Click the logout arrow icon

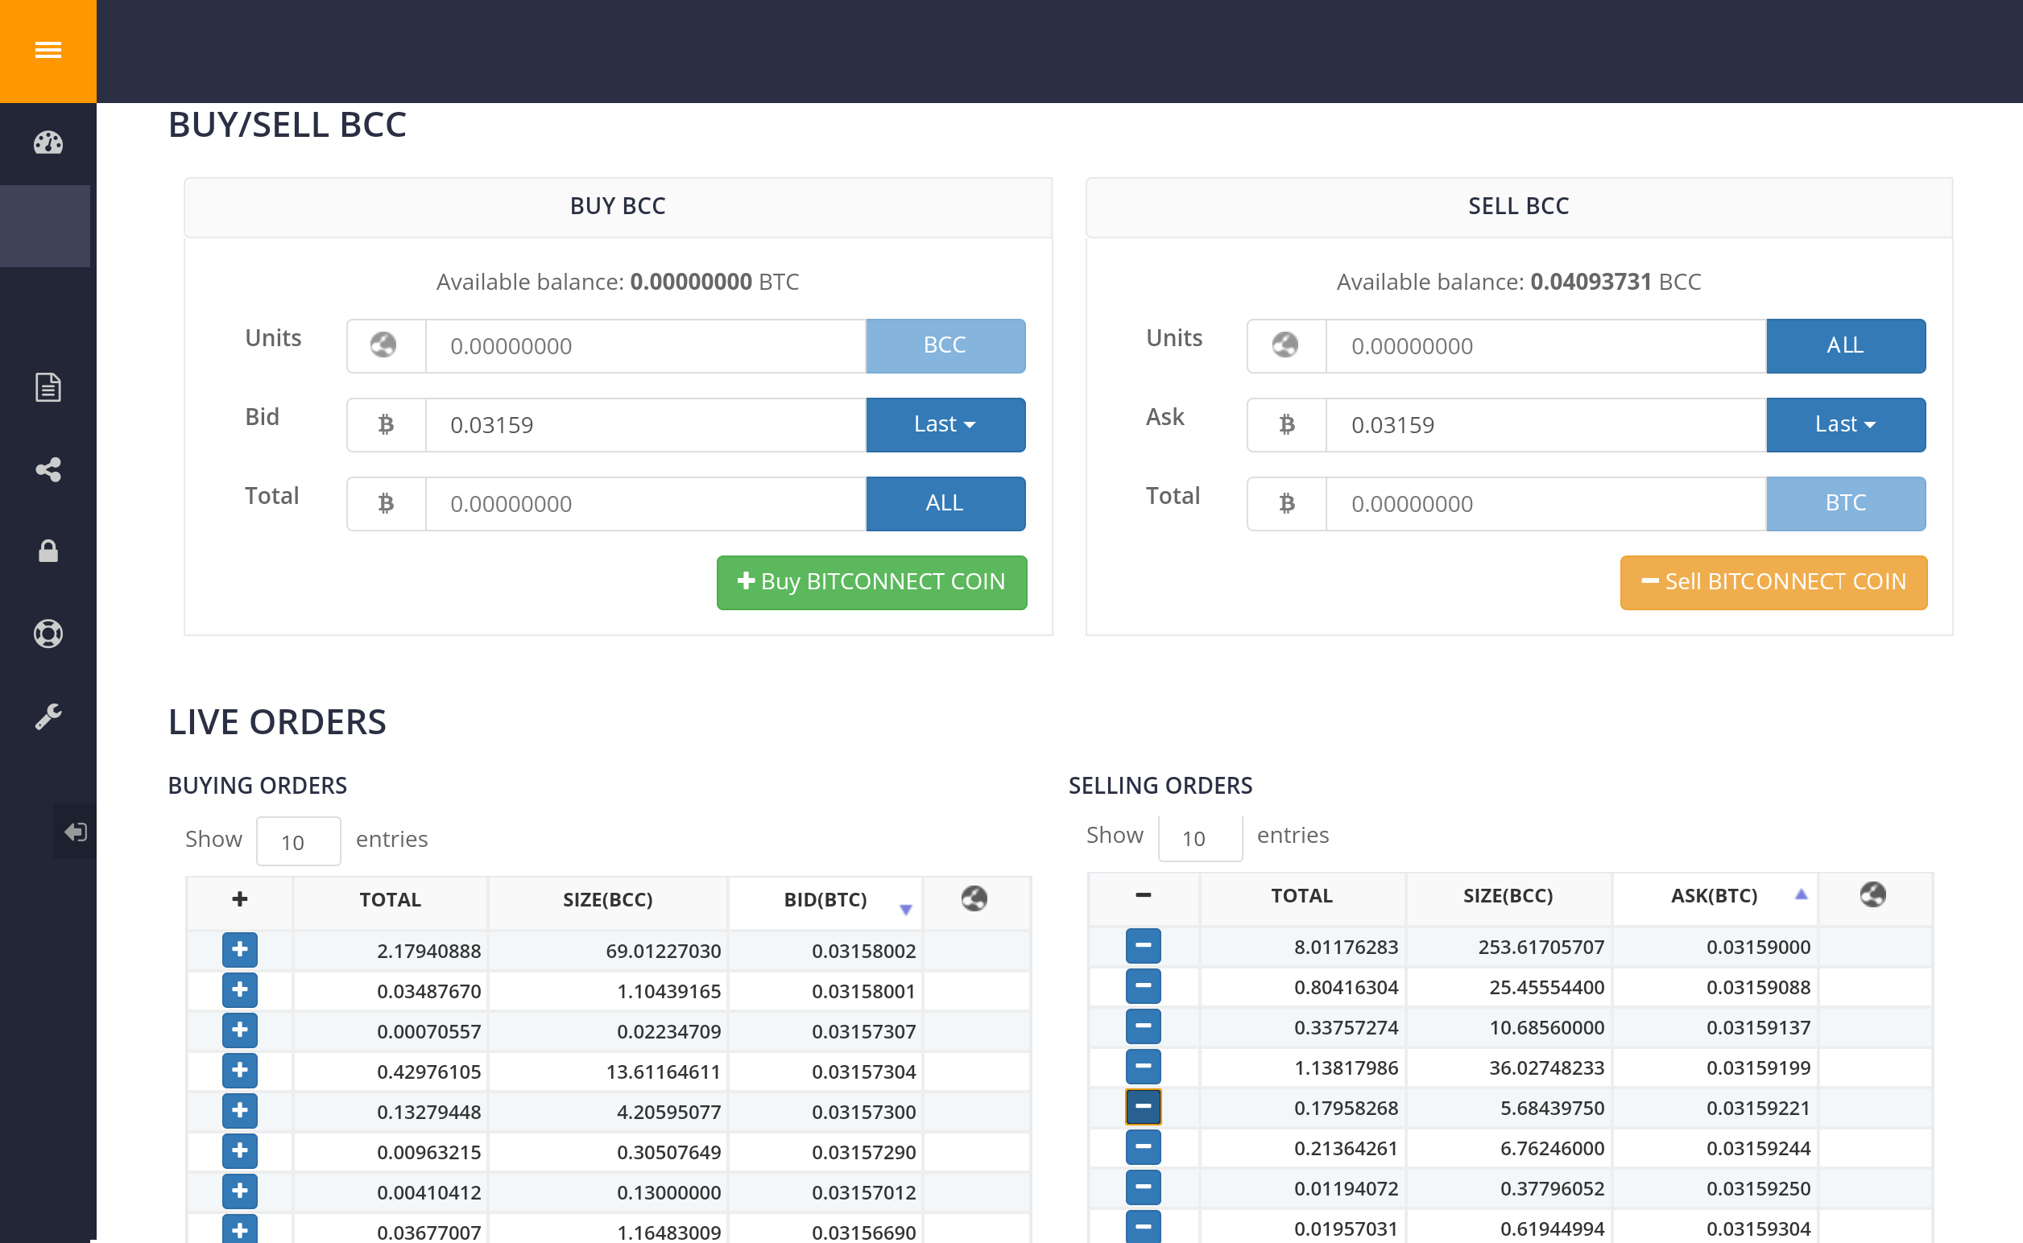(x=76, y=832)
